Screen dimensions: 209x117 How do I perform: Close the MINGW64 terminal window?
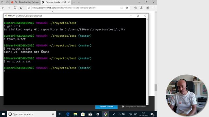pos(145,16)
